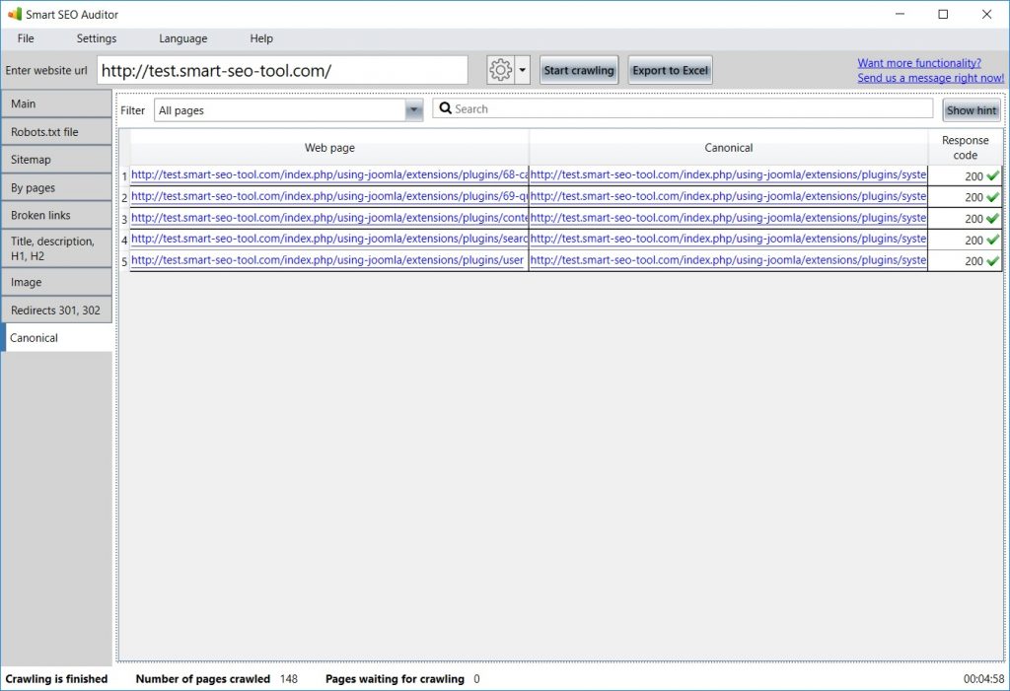
Task: Open the canonical link in row 5
Action: [x=729, y=260]
